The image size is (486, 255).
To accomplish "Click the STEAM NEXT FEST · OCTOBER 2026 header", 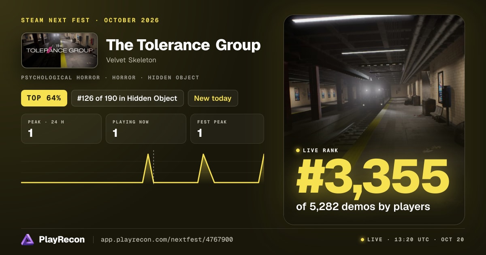I will tap(90, 20).
